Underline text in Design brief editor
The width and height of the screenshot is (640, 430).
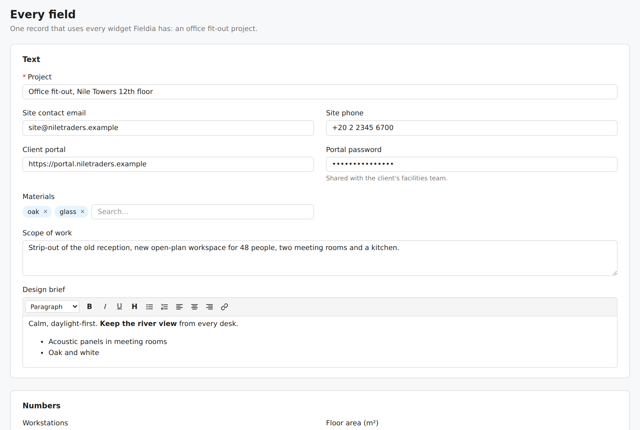click(119, 307)
